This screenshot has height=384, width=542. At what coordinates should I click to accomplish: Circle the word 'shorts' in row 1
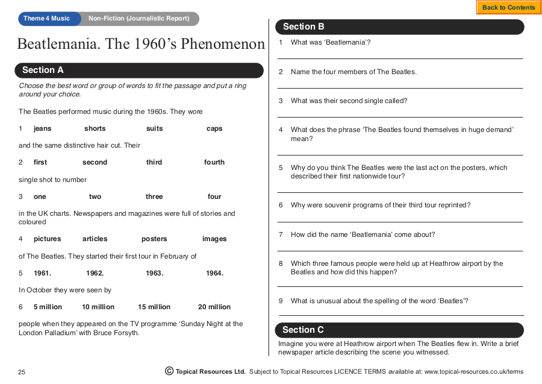[95, 128]
